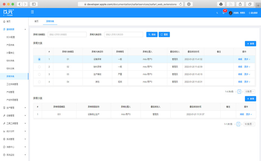This screenshot has width=261, height=161.
Task: Select radio button for row 02 缺料异常
Action: [39, 67]
